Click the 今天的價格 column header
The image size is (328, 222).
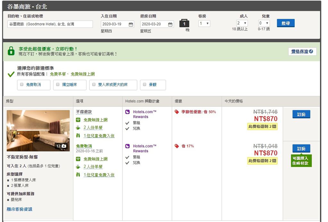pyautogui.click(x=234, y=101)
